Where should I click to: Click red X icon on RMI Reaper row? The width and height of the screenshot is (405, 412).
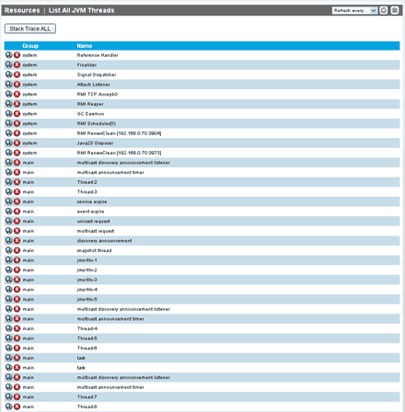pos(17,104)
